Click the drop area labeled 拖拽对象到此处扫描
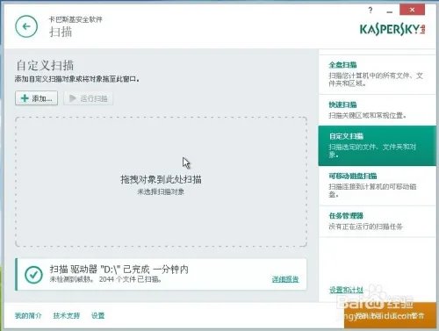439x331 pixels. click(x=161, y=182)
